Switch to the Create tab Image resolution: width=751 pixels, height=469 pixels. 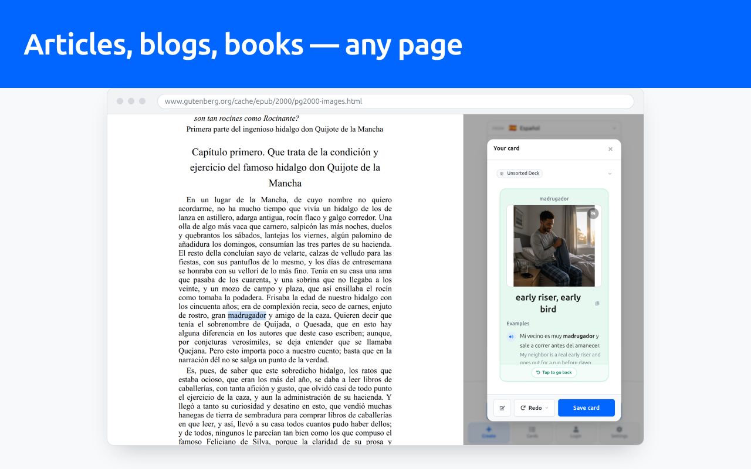click(x=489, y=433)
